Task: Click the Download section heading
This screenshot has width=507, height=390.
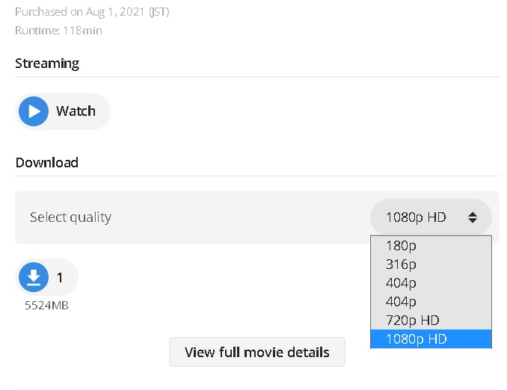Action: click(x=47, y=163)
